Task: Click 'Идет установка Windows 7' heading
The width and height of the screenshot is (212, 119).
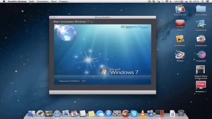Action: [71, 21]
